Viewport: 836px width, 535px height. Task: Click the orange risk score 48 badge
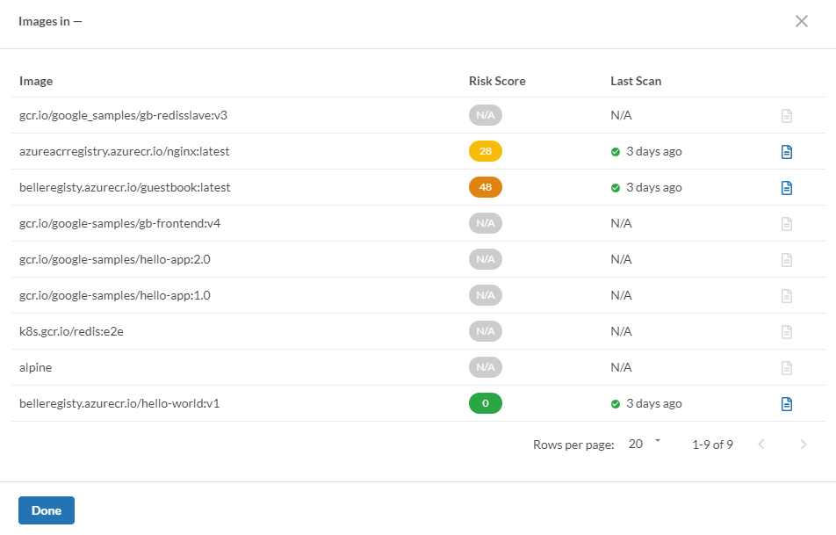(x=486, y=188)
